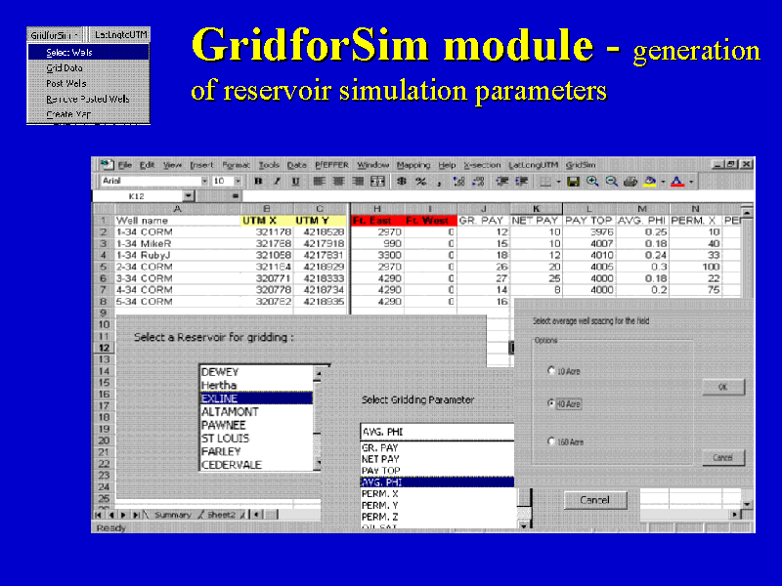
Task: Select NET PAY in gridding parameter list
Action: point(437,459)
